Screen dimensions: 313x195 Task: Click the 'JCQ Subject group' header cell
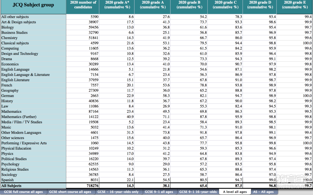tap(33, 7)
